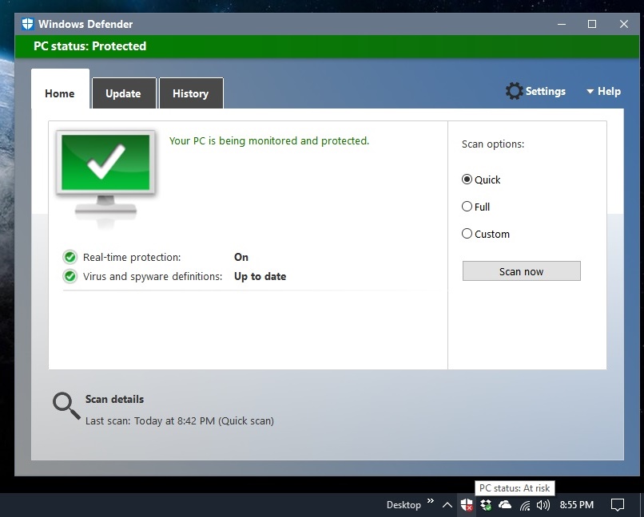Open the History tab
The height and width of the screenshot is (517, 644).
point(191,93)
